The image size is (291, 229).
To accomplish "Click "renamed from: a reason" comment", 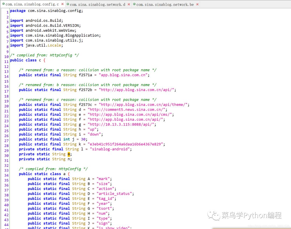I will 88,70.
